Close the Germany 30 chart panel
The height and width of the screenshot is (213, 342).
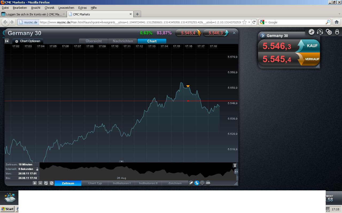(234, 33)
